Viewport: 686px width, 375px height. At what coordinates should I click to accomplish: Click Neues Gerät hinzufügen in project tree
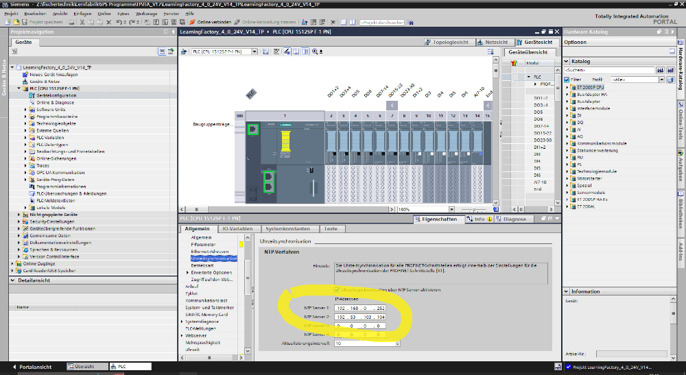(x=54, y=74)
